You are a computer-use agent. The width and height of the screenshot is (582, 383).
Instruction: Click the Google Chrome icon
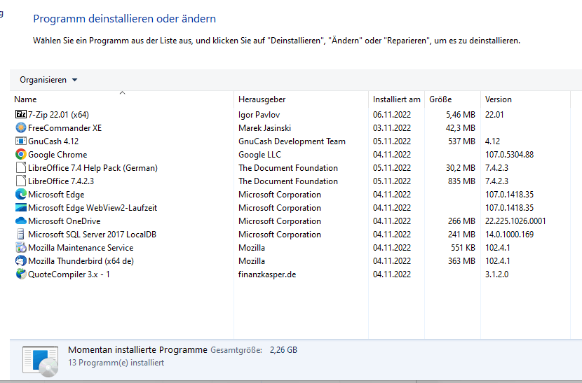[x=21, y=155]
